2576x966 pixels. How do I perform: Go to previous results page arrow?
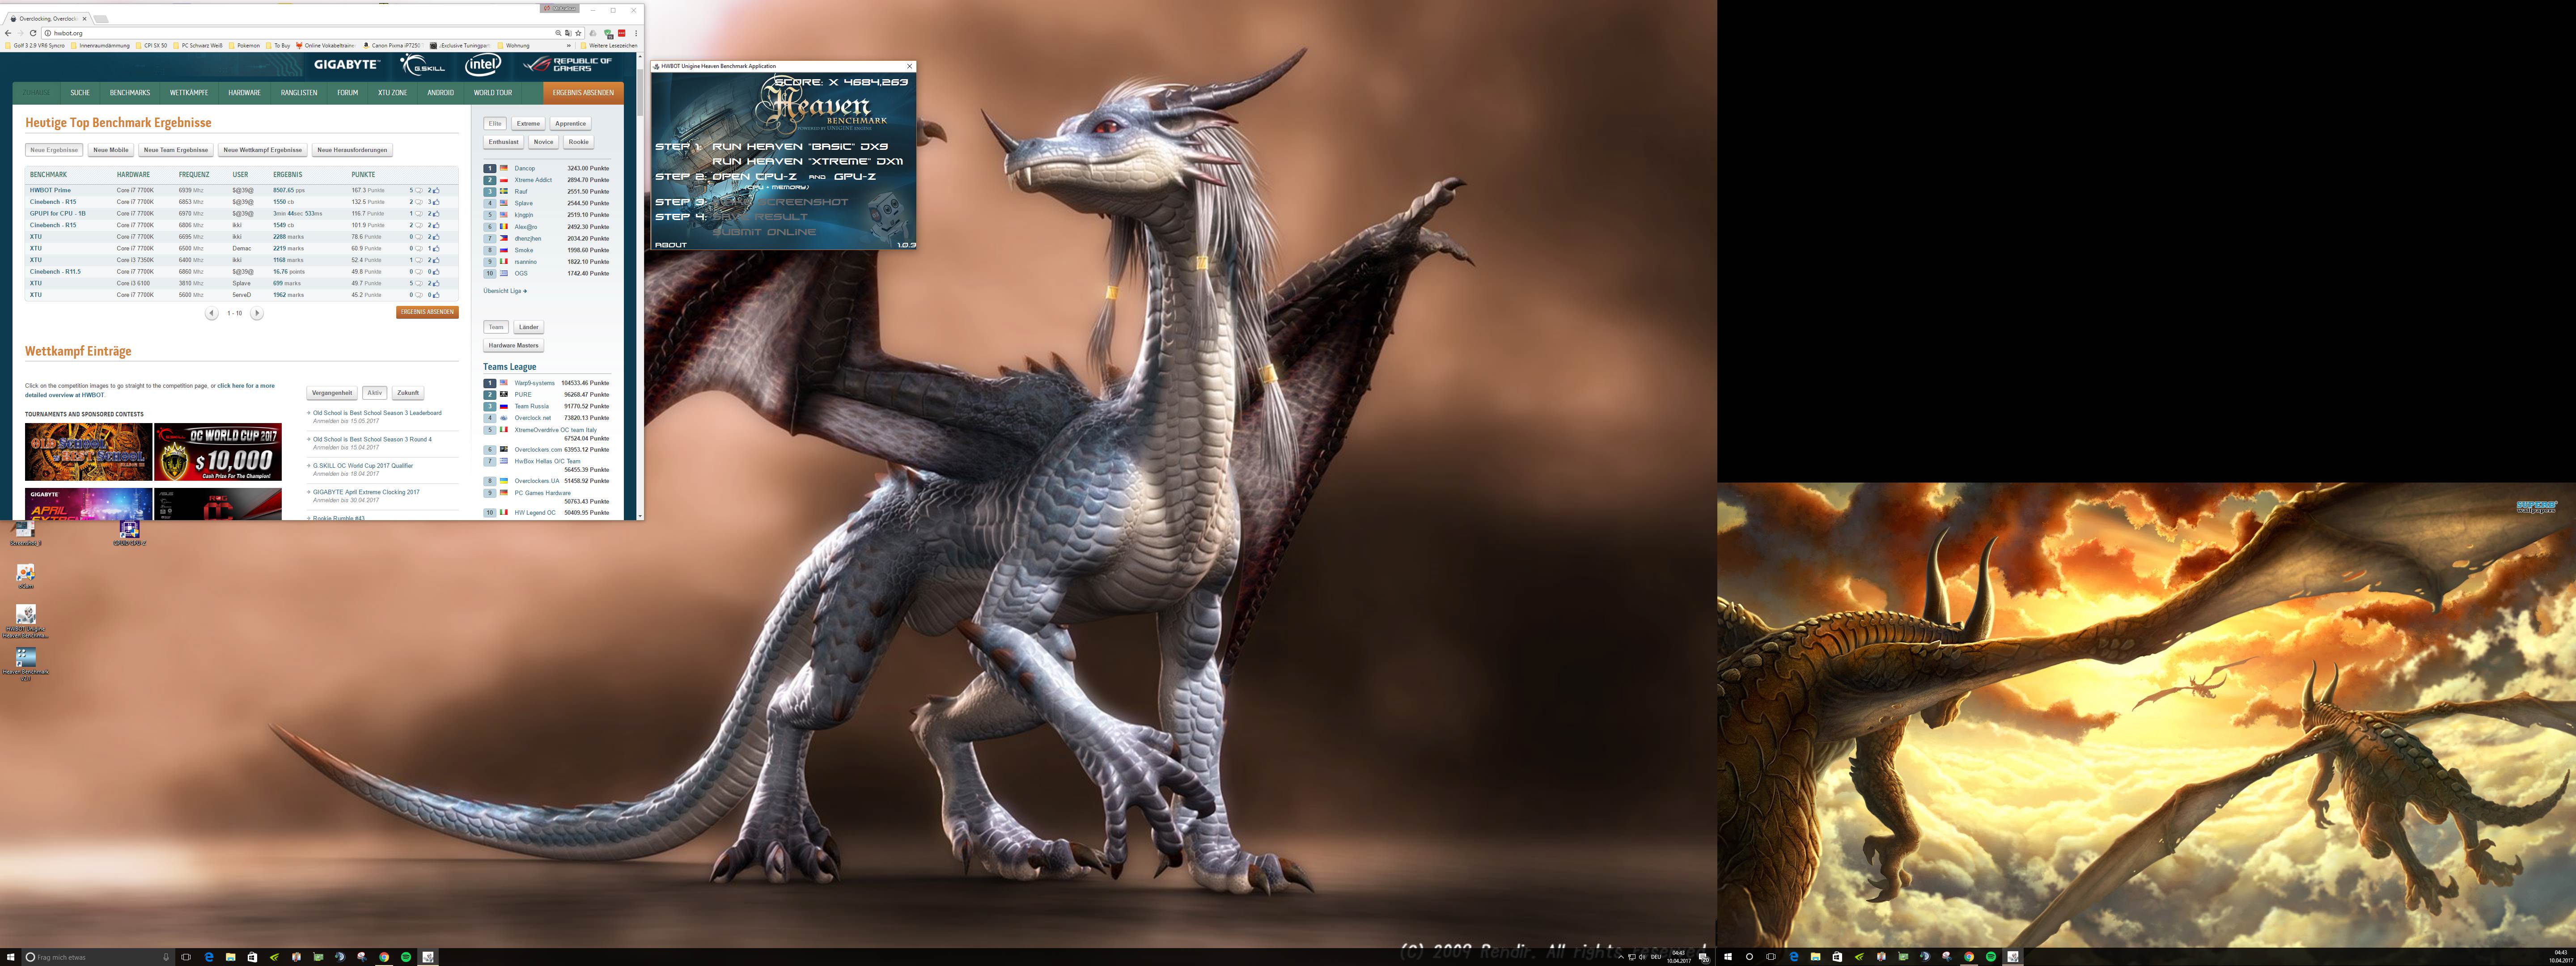coord(212,313)
